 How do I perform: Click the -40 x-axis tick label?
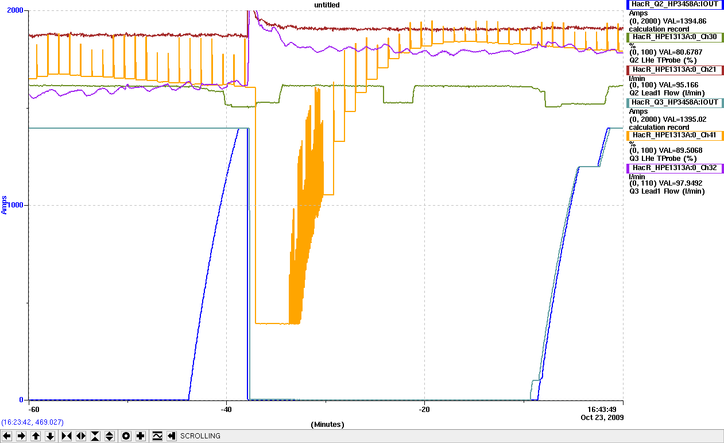(x=226, y=409)
